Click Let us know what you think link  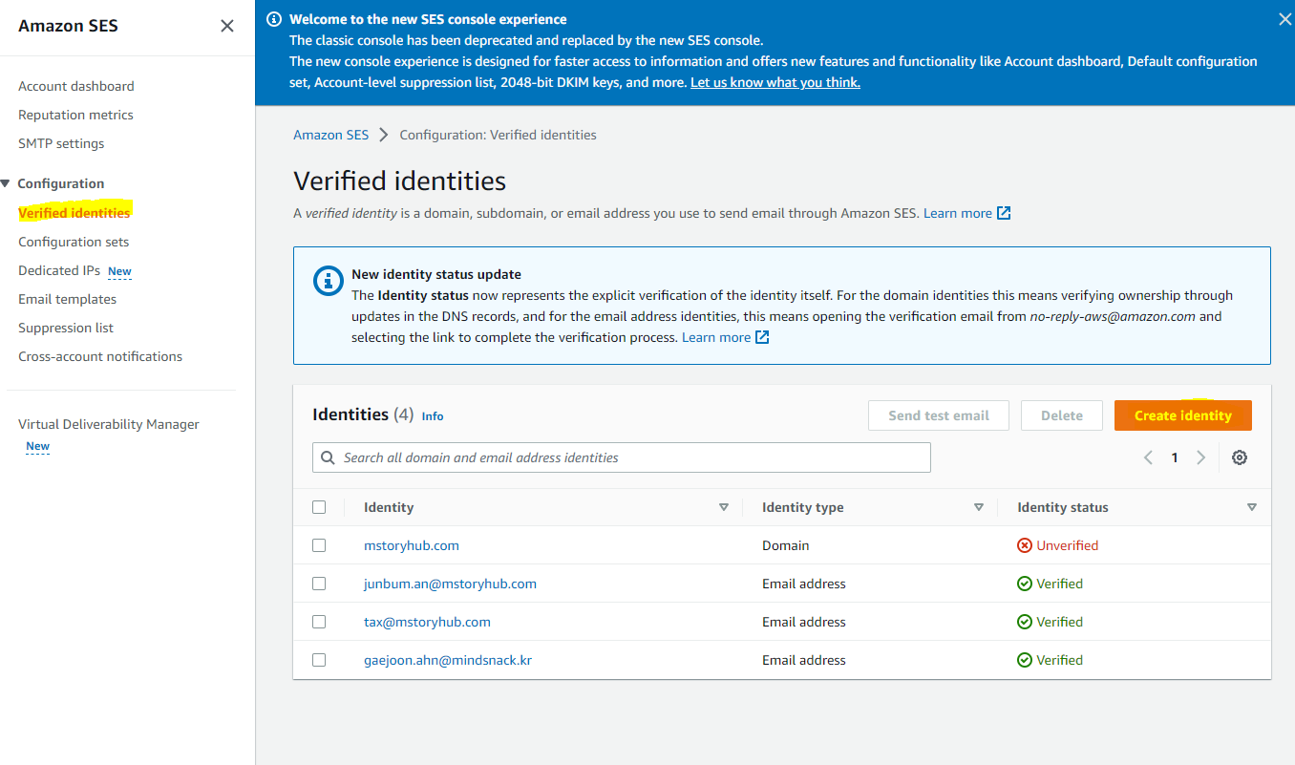click(x=775, y=82)
